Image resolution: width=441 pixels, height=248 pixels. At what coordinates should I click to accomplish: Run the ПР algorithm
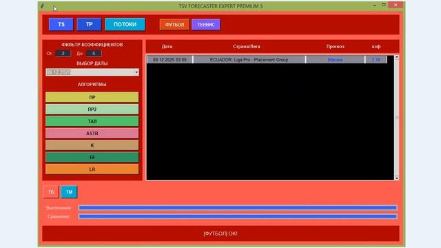92,97
